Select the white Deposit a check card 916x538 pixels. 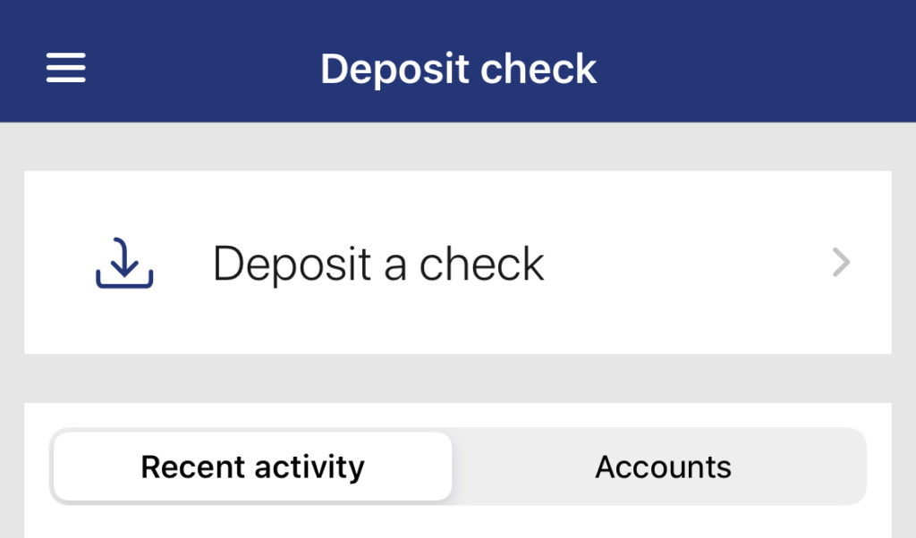(458, 262)
